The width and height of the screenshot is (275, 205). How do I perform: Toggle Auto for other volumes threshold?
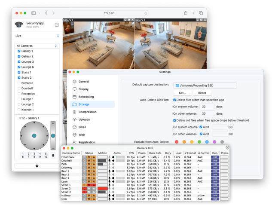click(x=201, y=134)
